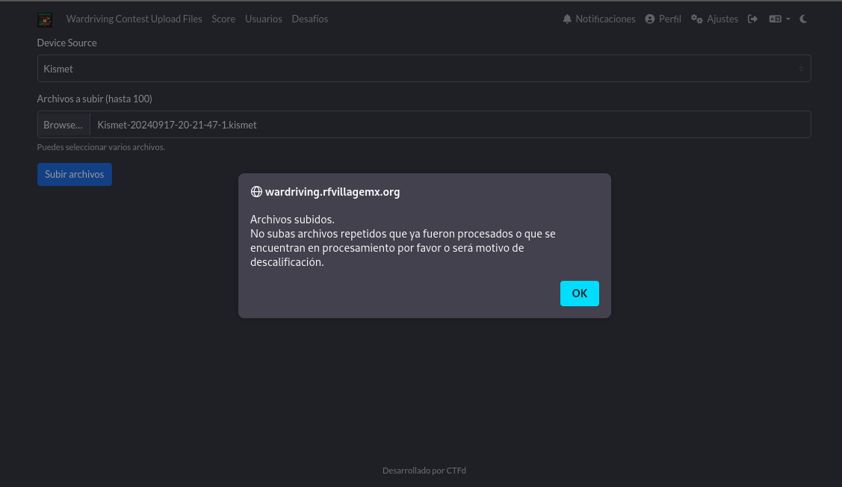Click the site logo in navbar
Viewport: 842px width, 487px height.
(45, 19)
